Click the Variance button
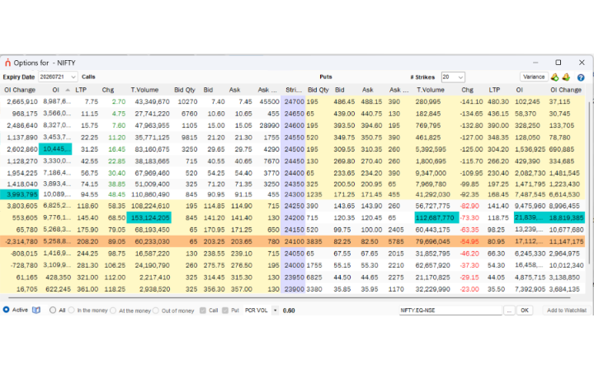The image size is (594, 369). pyautogui.click(x=534, y=77)
